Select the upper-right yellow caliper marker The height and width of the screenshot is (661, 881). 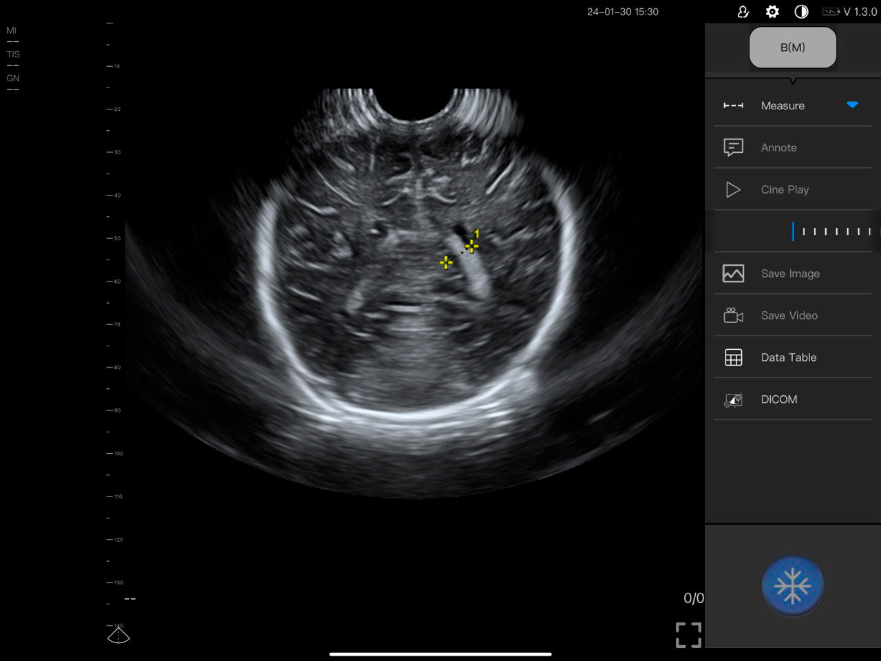tap(471, 246)
